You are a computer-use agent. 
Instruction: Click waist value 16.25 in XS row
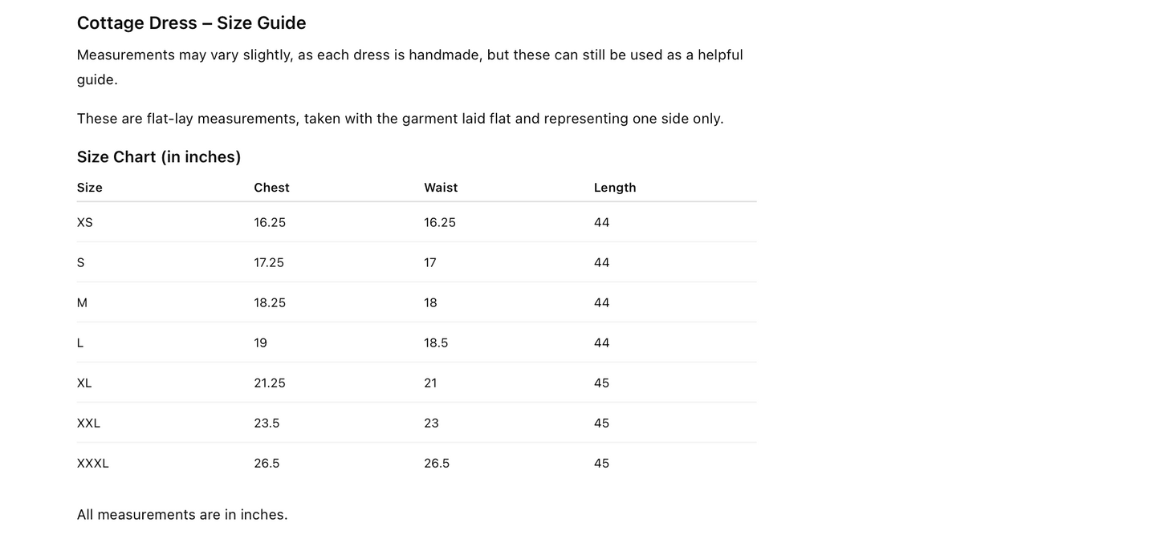(440, 223)
